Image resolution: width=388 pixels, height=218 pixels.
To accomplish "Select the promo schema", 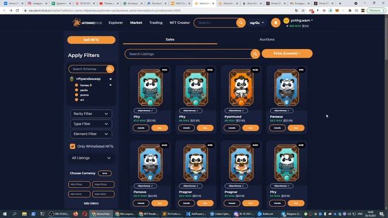I will point(84,95).
